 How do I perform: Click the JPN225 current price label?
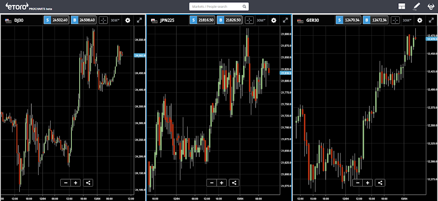click(286, 73)
